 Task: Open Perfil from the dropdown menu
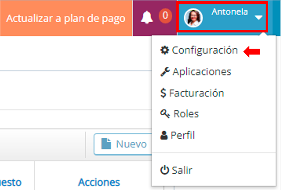183,136
